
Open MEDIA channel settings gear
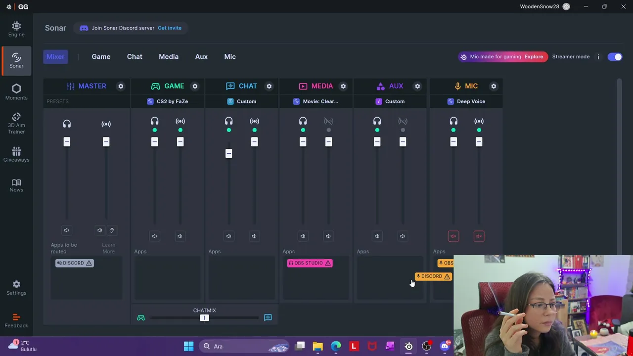343,86
